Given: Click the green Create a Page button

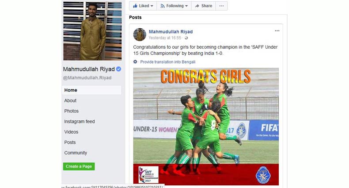Looking at the screenshot, I should click(79, 166).
